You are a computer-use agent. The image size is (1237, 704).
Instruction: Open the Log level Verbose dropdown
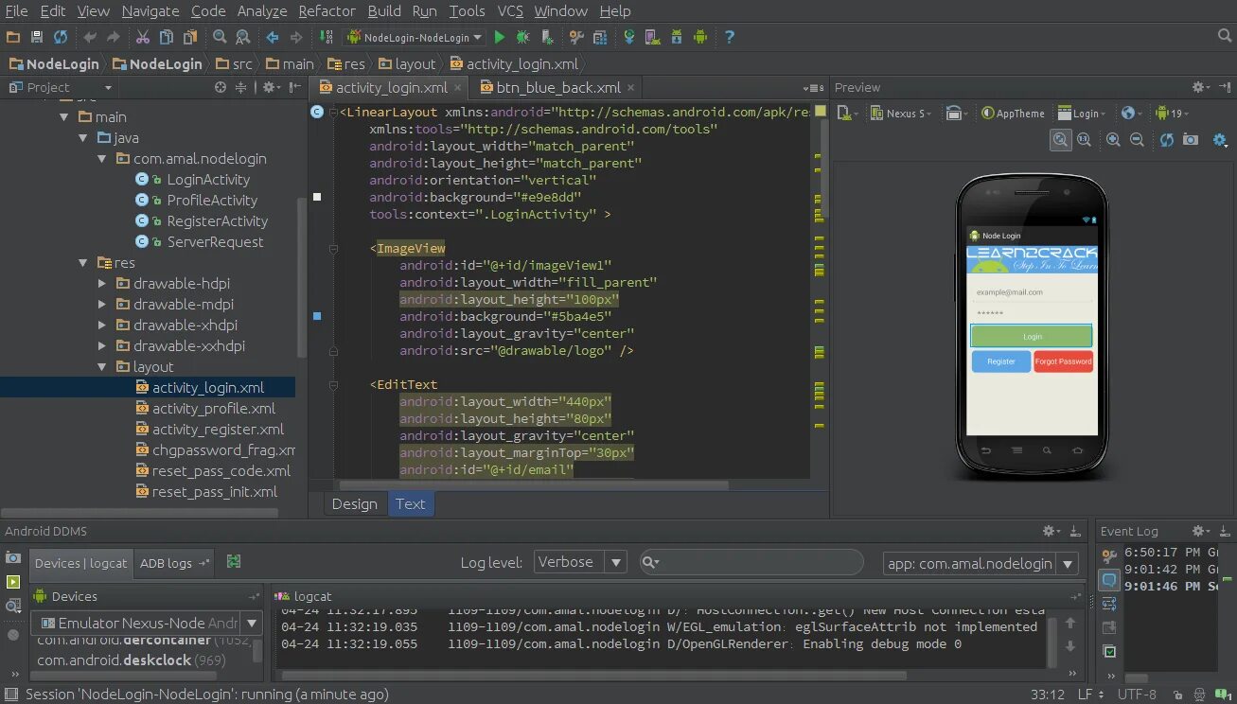pos(580,562)
